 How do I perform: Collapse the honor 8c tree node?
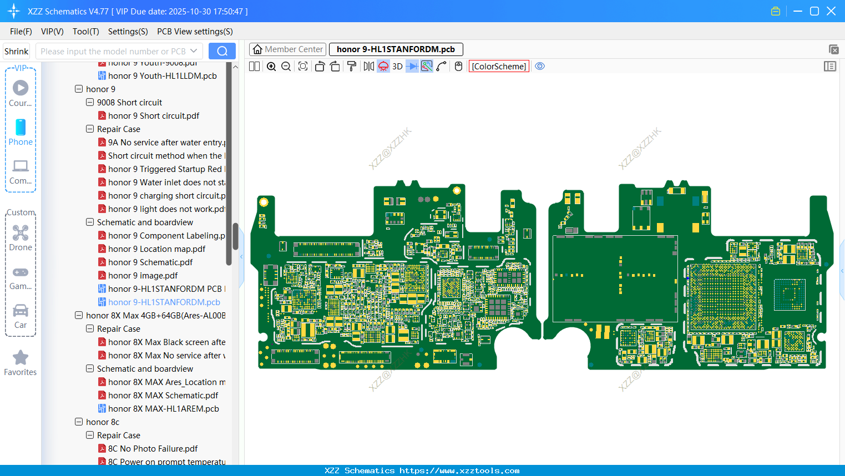pyautogui.click(x=79, y=422)
